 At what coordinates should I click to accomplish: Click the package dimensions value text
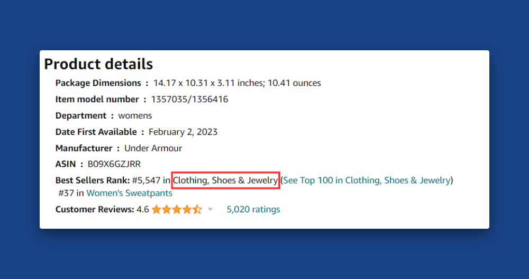click(x=237, y=83)
